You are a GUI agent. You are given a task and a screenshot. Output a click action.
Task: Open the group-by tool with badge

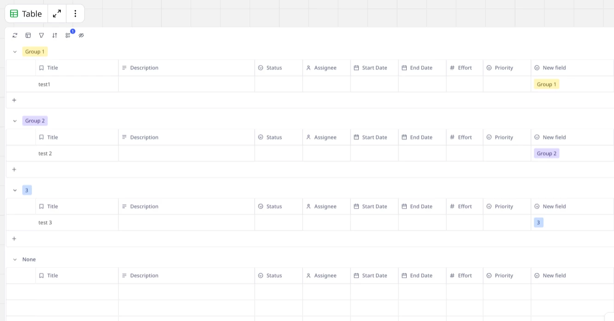point(68,35)
